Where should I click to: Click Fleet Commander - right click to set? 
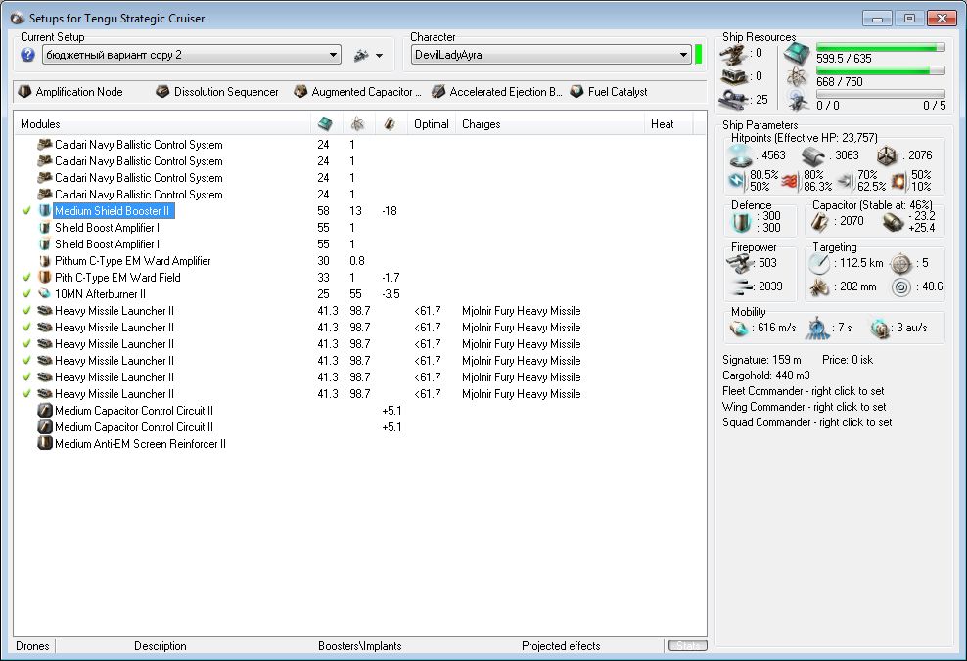point(803,391)
